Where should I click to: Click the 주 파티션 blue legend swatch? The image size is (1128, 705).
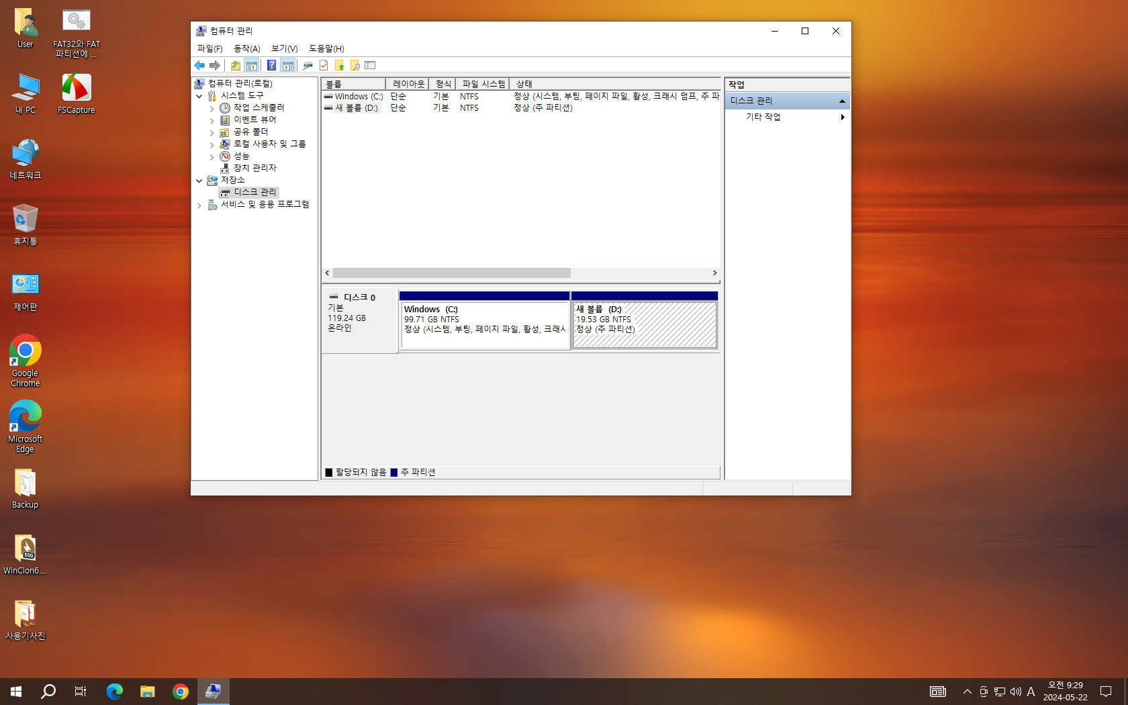(x=394, y=473)
